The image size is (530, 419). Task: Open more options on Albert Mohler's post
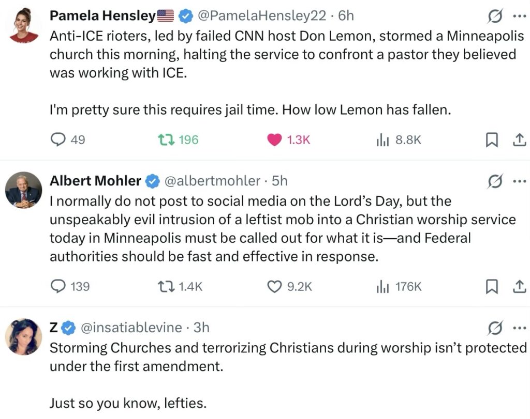click(x=519, y=181)
